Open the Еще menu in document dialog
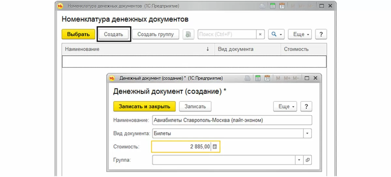Viewport: 391px width, 177px height. [x=285, y=106]
